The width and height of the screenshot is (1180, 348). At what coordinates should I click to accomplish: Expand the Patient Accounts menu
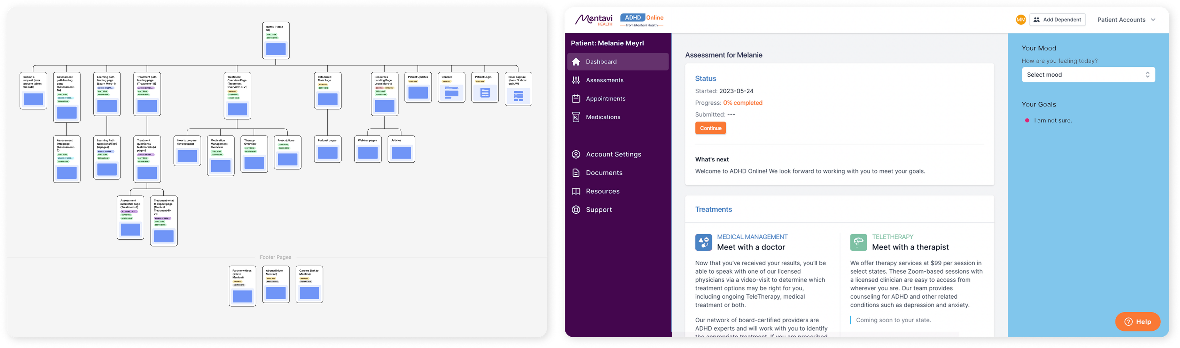(x=1126, y=20)
